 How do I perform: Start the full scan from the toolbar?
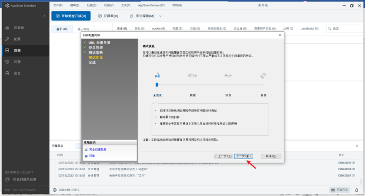coord(71,16)
